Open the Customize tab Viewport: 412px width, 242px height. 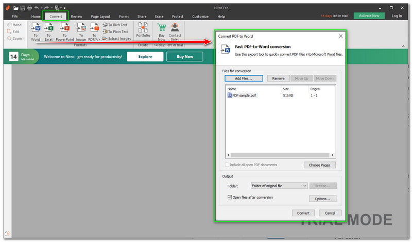pos(200,17)
